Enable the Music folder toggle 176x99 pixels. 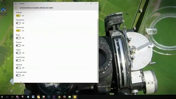[x=18, y=38]
